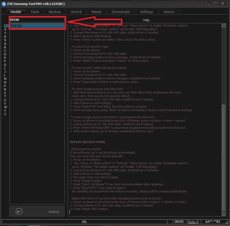230x226 pixels.
Task: Filter models by letter L
Action: (x=5, y=75)
